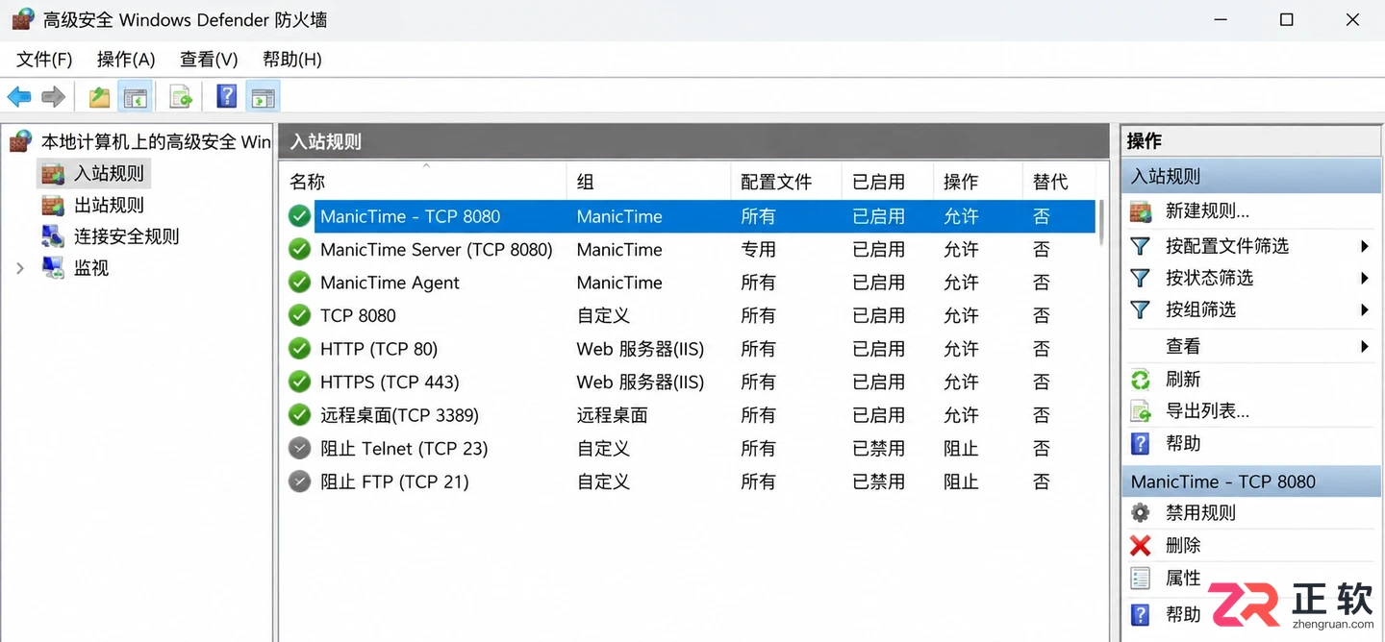Screen dimensions: 1385x642
Task: Click the Forward arrow toolbar icon
Action: tap(54, 96)
